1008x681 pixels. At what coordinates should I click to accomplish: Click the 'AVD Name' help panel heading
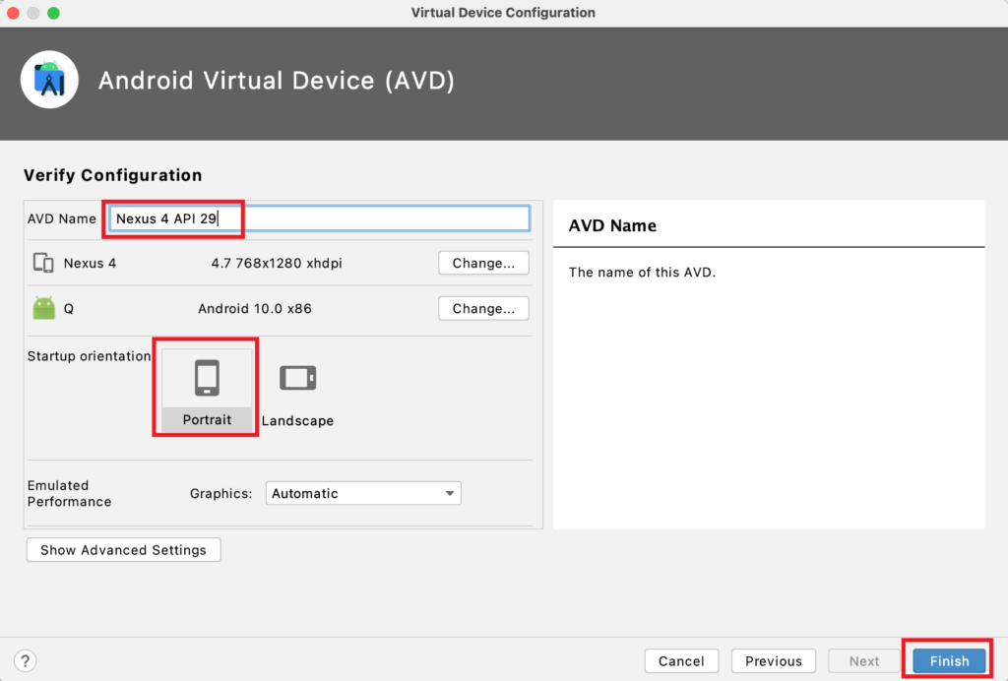coord(612,225)
